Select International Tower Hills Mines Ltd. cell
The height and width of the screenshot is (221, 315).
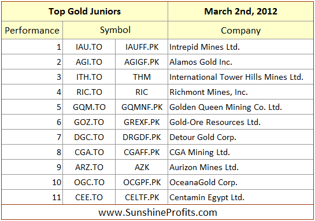pyautogui.click(x=240, y=77)
